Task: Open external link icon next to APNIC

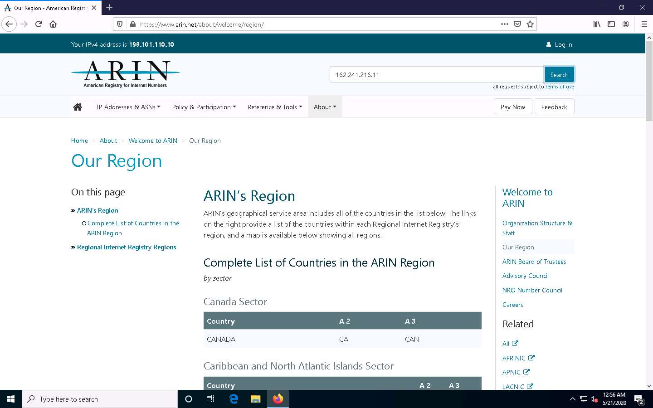Action: click(x=526, y=372)
